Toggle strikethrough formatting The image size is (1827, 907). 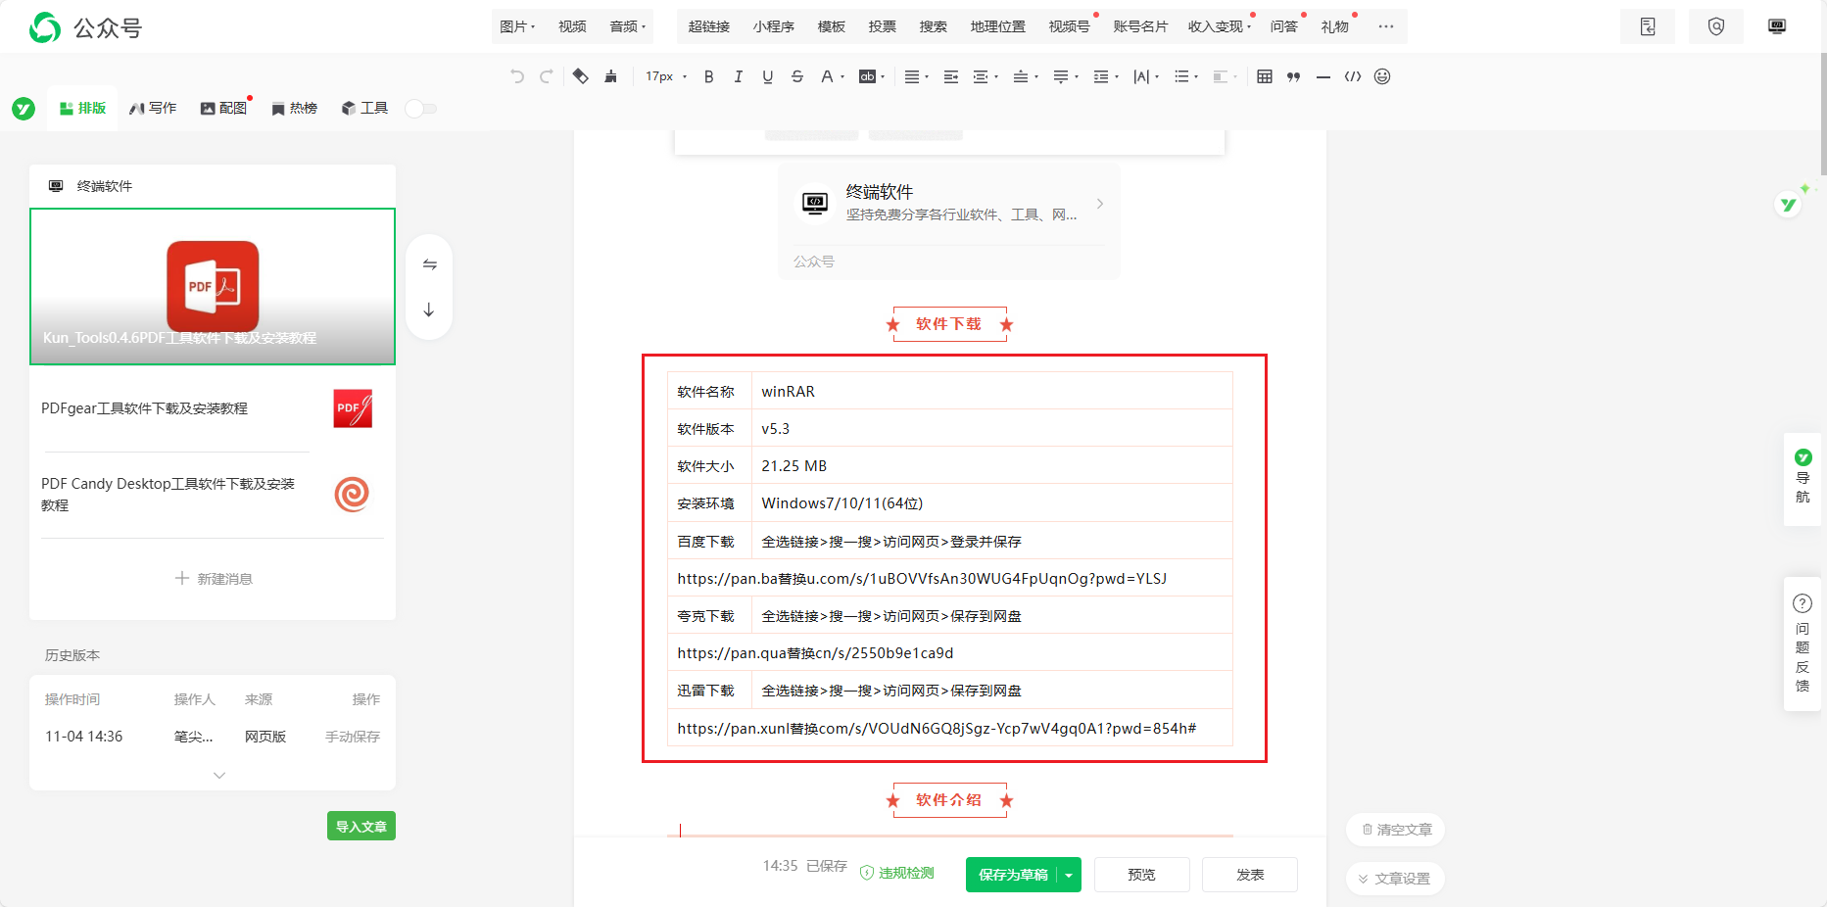[797, 76]
